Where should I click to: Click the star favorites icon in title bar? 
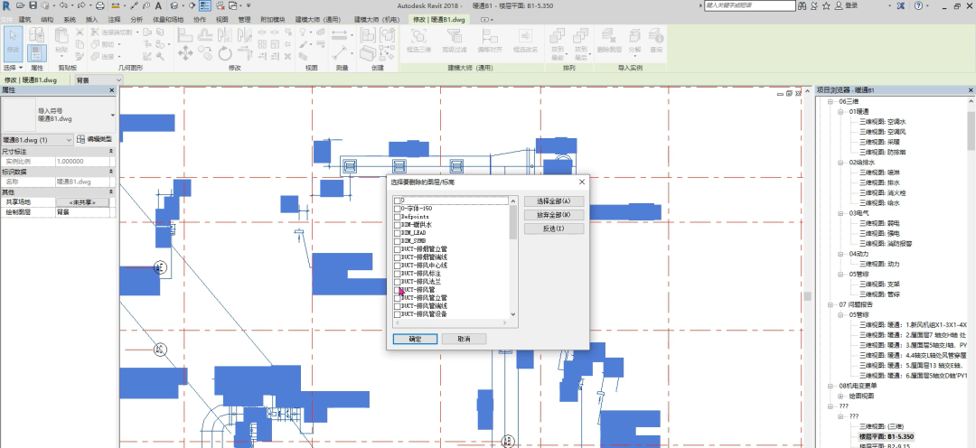[x=826, y=5]
